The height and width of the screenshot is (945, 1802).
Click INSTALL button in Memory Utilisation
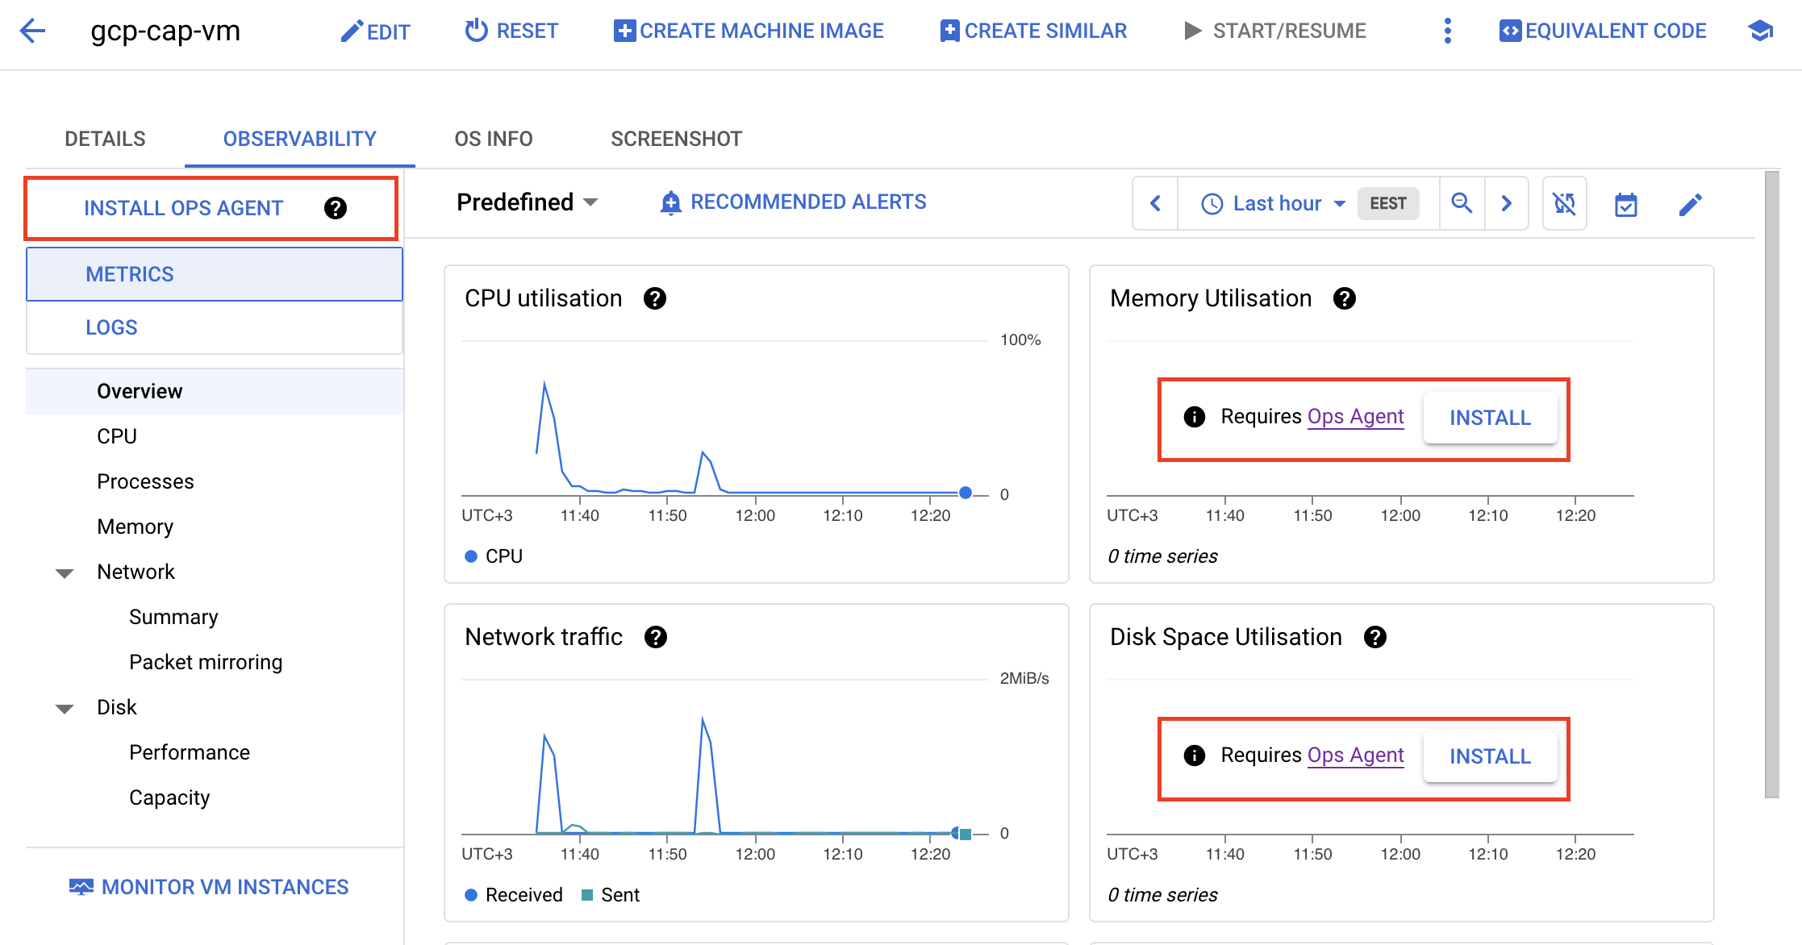click(1489, 418)
